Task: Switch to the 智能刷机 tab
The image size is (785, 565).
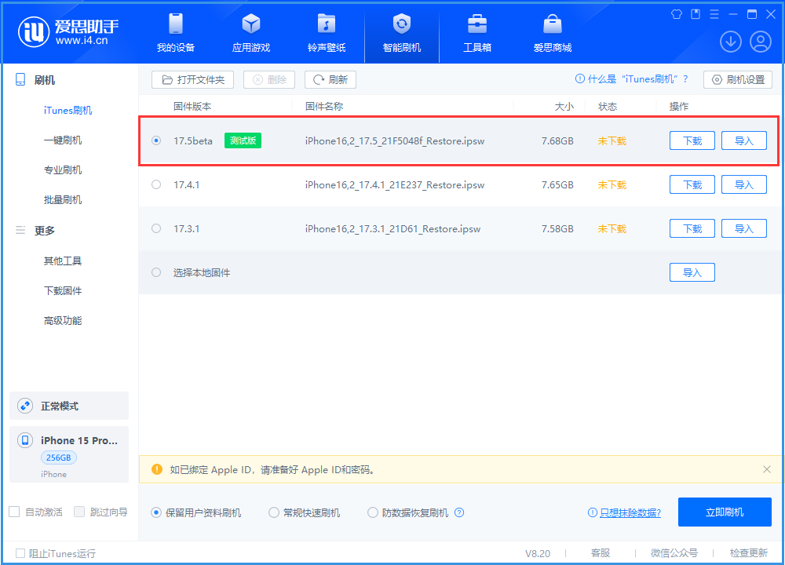Action: [401, 31]
